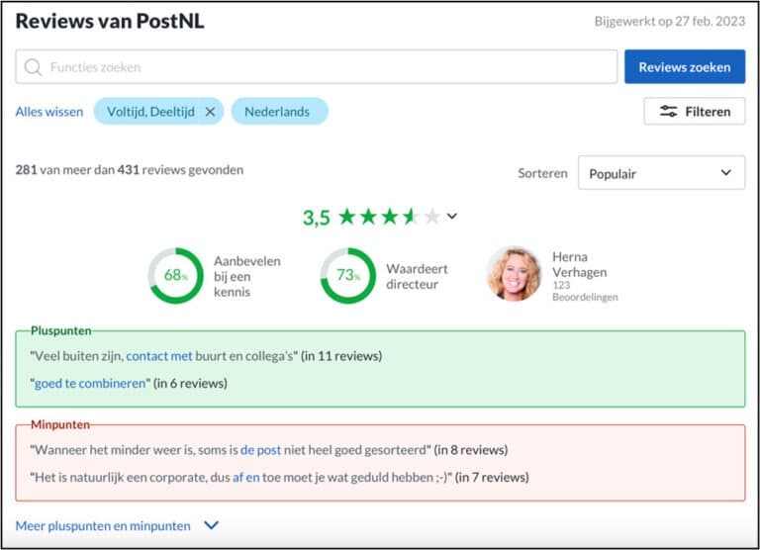This screenshot has height=550, width=760.
Task: Click the magnifier icon in search field
Action: (33, 67)
